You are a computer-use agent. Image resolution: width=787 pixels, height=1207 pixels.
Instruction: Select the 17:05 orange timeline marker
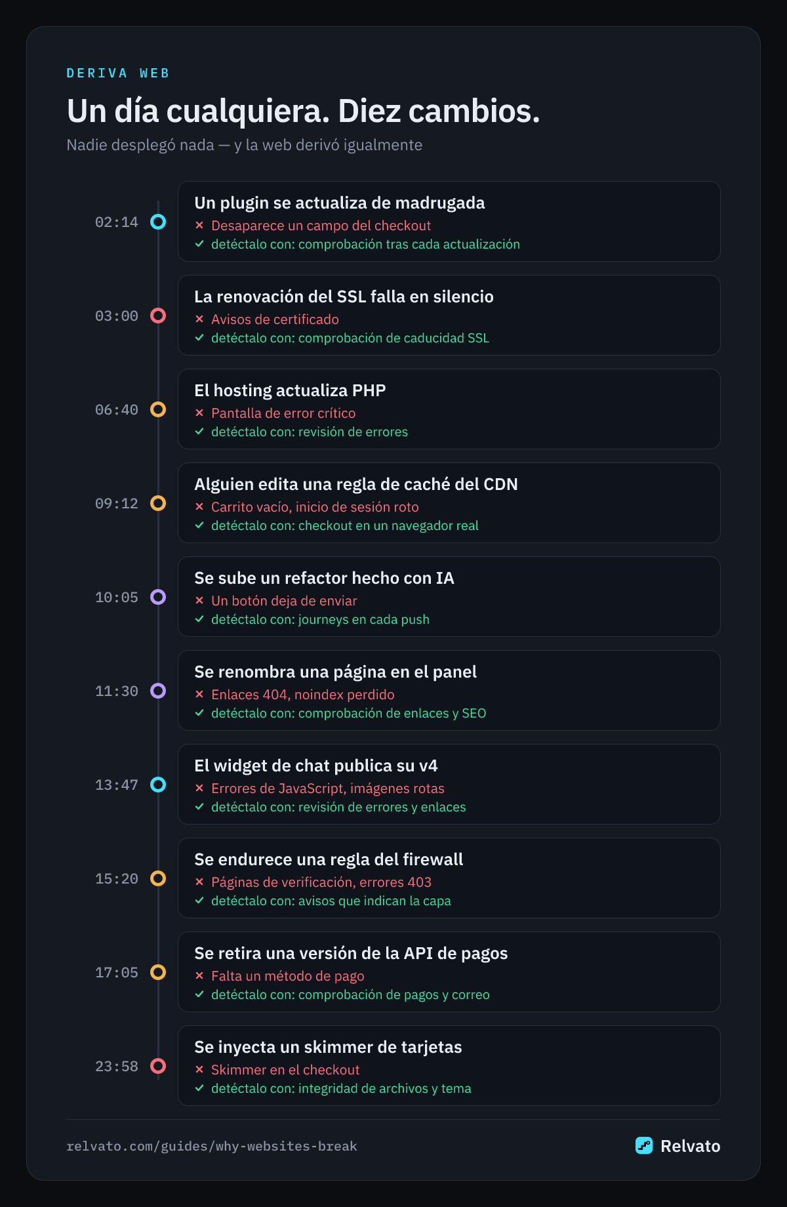pos(158,972)
